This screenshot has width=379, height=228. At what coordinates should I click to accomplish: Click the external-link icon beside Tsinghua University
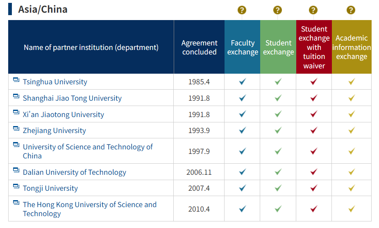tap(16, 80)
